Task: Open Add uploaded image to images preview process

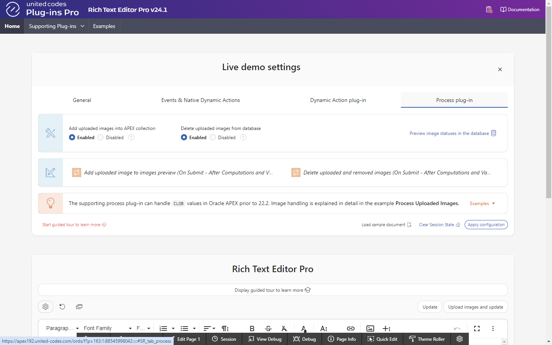Action: (x=178, y=172)
